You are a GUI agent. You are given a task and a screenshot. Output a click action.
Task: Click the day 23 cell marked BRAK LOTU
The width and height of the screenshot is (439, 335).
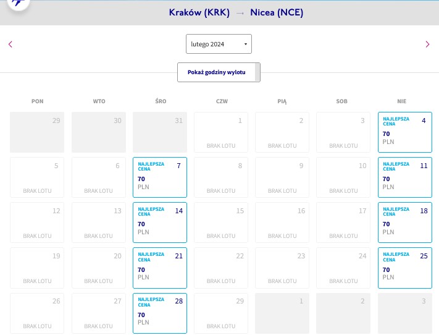point(282,268)
